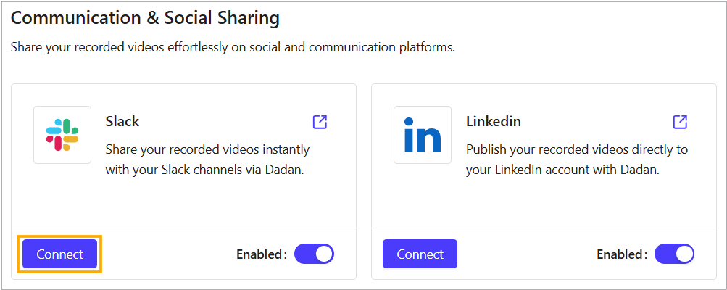Turn off the Linkedin Enabled toggle
The height and width of the screenshot is (290, 727).
(x=674, y=254)
